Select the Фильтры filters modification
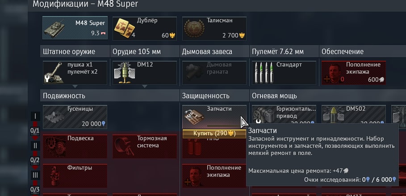 coord(75,176)
